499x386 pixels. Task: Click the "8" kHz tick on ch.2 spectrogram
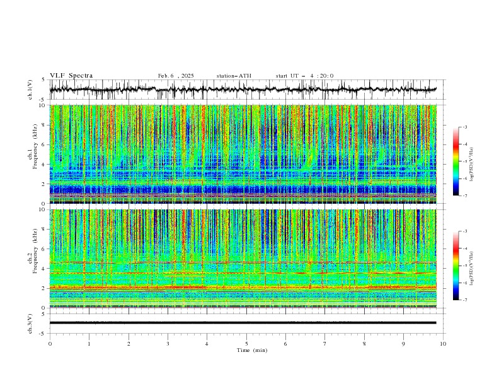pyautogui.click(x=44, y=230)
